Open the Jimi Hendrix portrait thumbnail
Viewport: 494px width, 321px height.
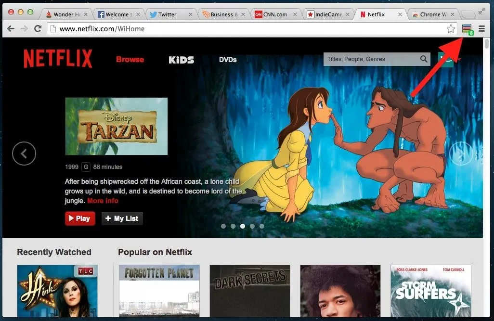pyautogui.click(x=340, y=291)
